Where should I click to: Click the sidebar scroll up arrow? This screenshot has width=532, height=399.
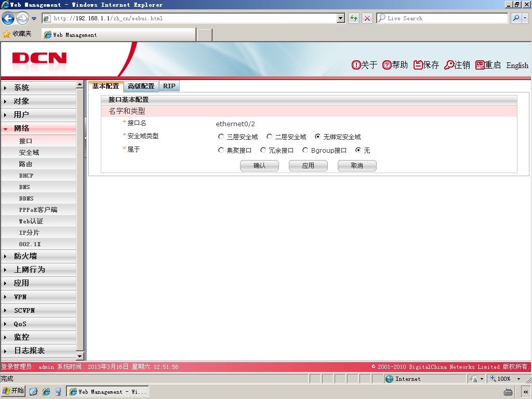(79, 85)
